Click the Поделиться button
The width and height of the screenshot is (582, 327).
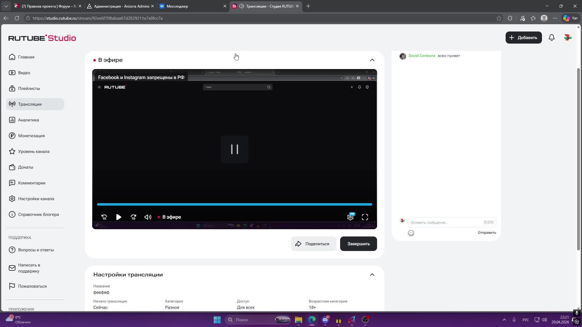313,244
